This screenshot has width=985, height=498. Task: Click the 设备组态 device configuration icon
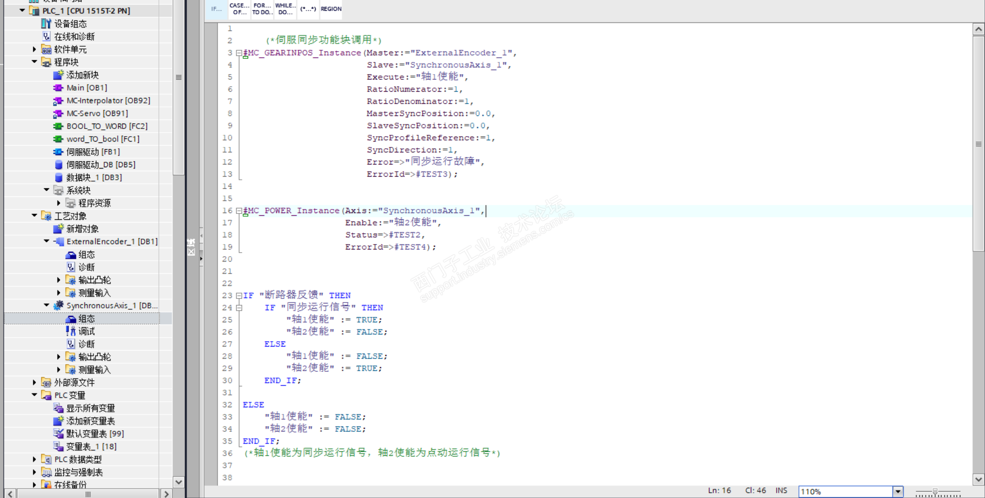pos(46,24)
